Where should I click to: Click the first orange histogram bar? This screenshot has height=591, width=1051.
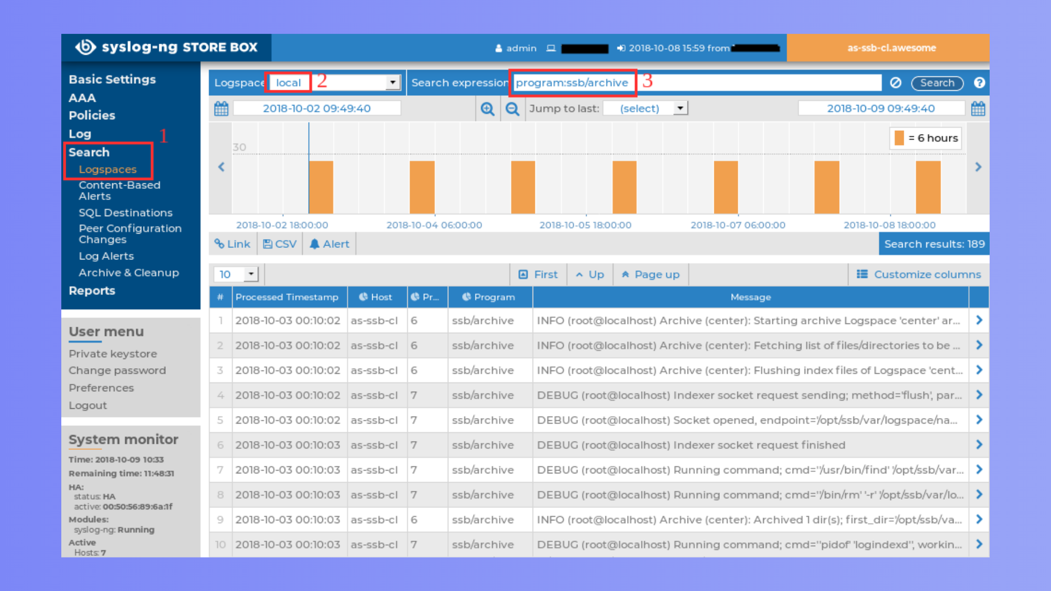[x=321, y=187]
